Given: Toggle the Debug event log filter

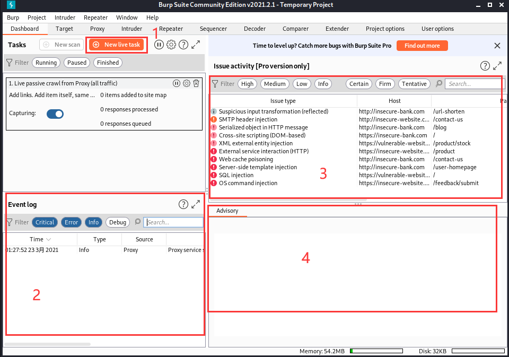Looking at the screenshot, I should [118, 222].
